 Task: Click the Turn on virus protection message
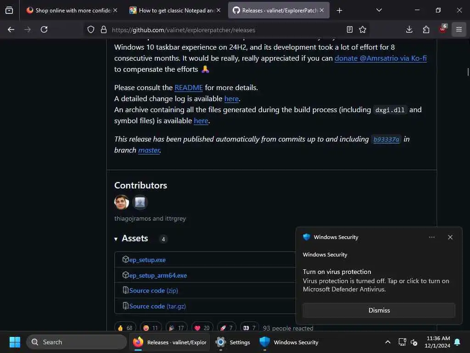click(376, 280)
